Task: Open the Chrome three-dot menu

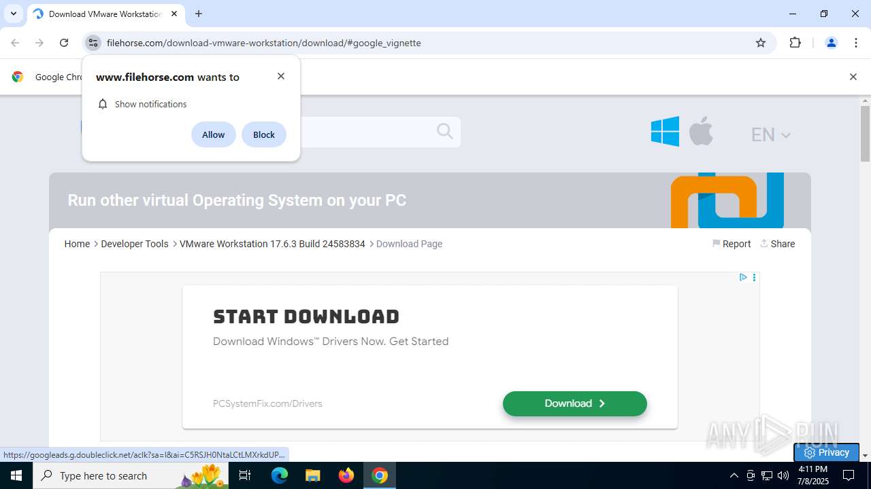Action: (x=856, y=43)
